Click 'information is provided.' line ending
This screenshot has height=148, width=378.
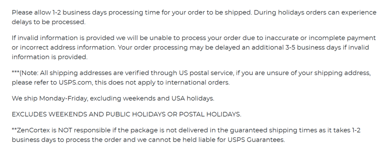coord(50,57)
